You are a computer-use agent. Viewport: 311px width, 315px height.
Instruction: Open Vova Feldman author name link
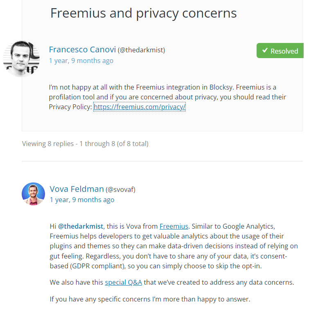(x=77, y=189)
